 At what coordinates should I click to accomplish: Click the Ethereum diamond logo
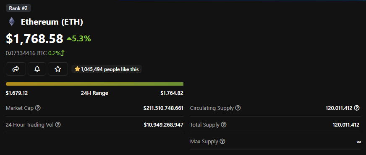12,22
